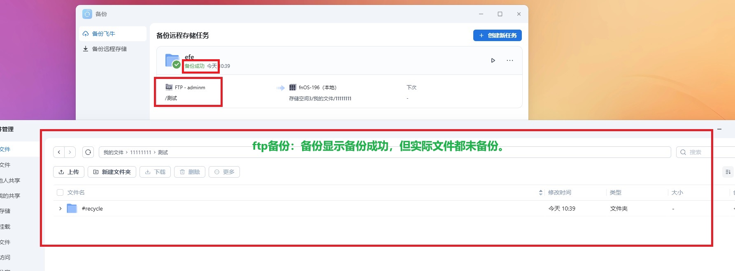This screenshot has height=271, width=735.
Task: Click the 文件夹 type cell of #recycle
Action: [x=619, y=208]
